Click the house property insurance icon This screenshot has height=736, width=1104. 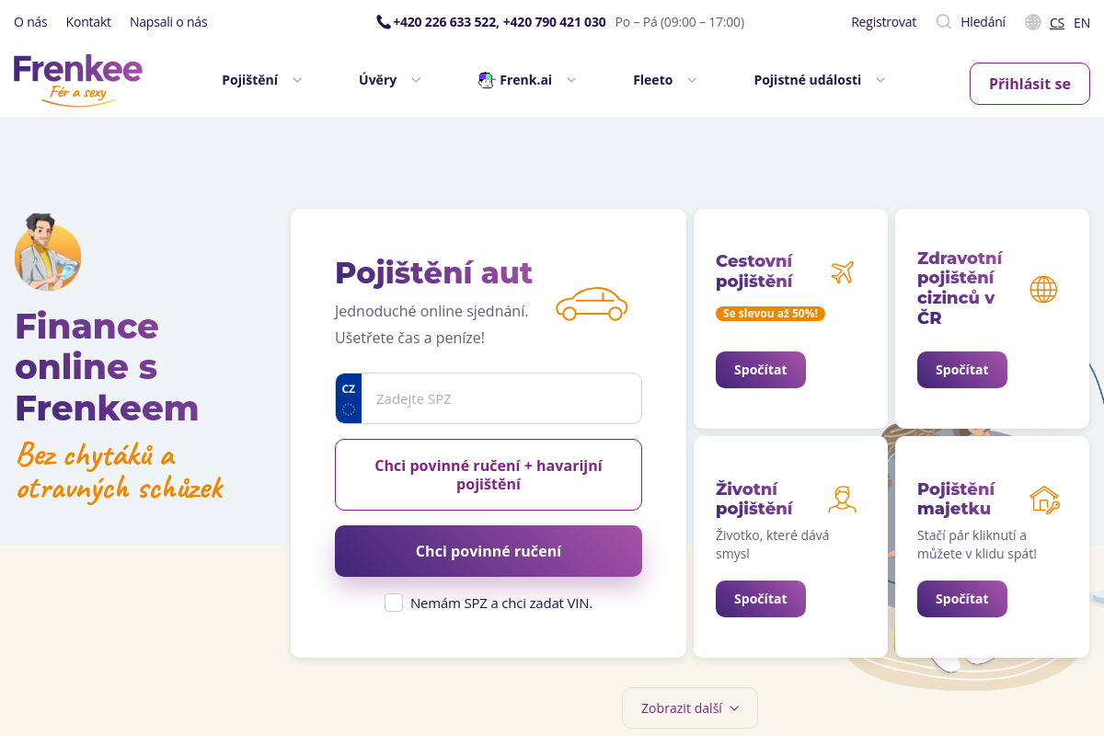[1043, 500]
